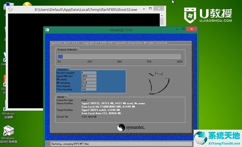Image resolution: width=242 pixels, height=147 pixels.
Task: Click the Time elapsed value 0:10
Action: coord(89,86)
